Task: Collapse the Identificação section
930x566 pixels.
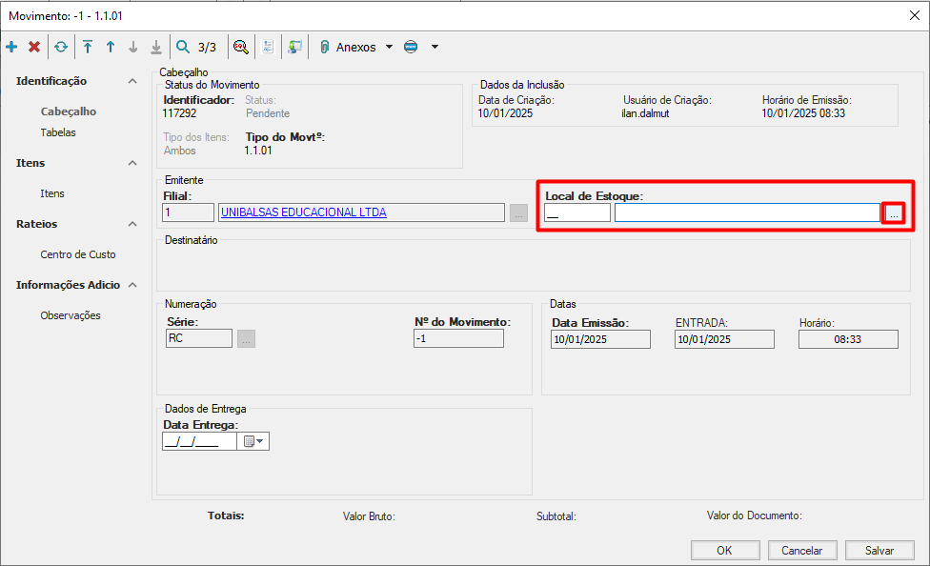Action: tap(132, 82)
